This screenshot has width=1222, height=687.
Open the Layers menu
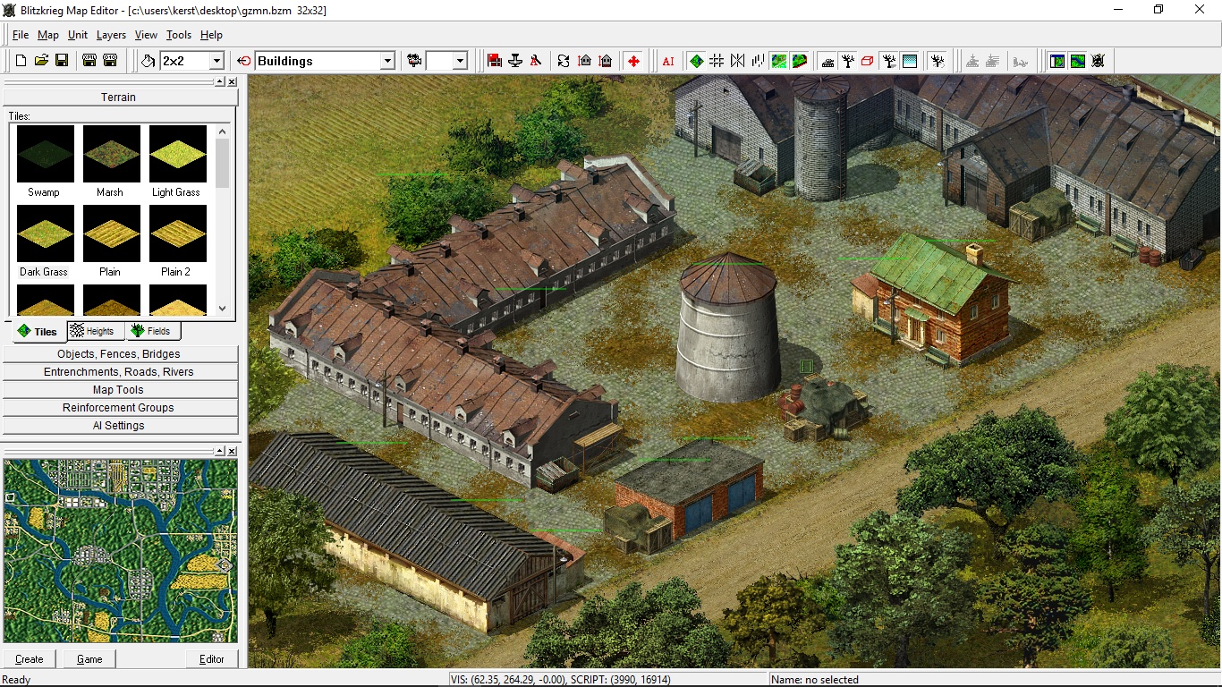click(111, 35)
